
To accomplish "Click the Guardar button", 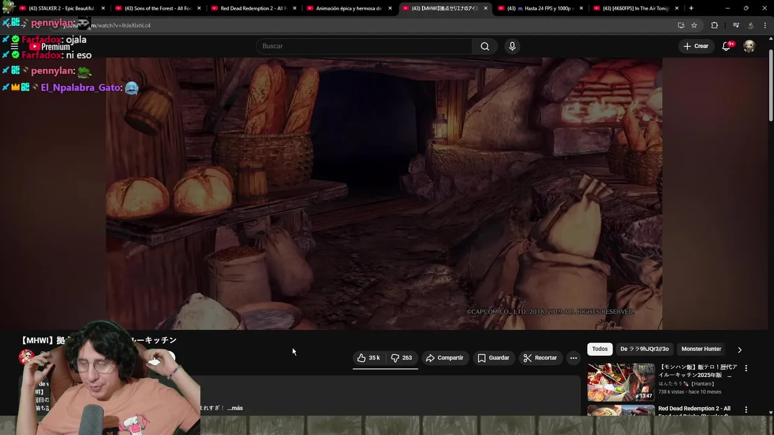I will point(493,358).
